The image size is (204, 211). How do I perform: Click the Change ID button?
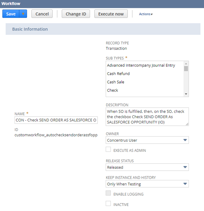[x=75, y=14]
